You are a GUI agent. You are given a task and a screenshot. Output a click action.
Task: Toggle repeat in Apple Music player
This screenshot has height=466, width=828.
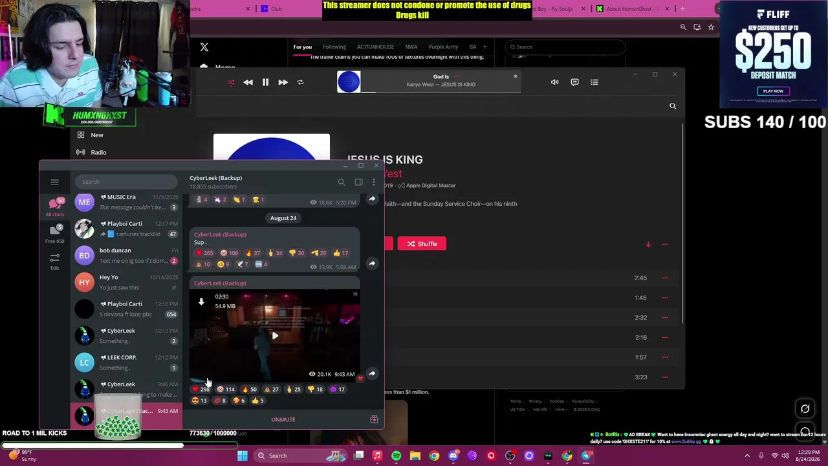300,82
